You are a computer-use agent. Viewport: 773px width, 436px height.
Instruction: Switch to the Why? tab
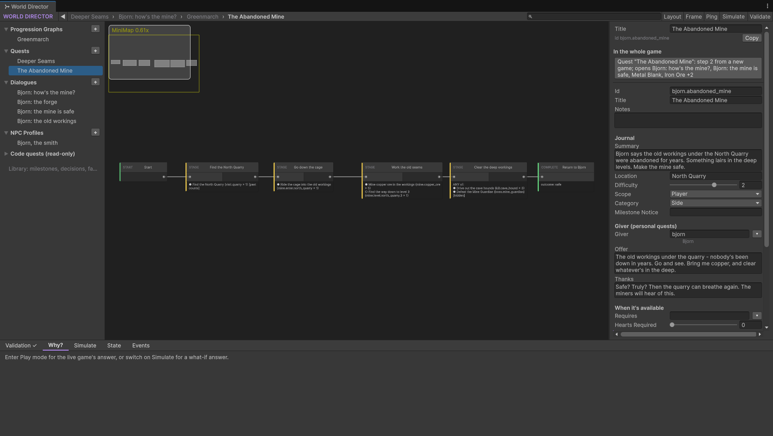pos(55,345)
